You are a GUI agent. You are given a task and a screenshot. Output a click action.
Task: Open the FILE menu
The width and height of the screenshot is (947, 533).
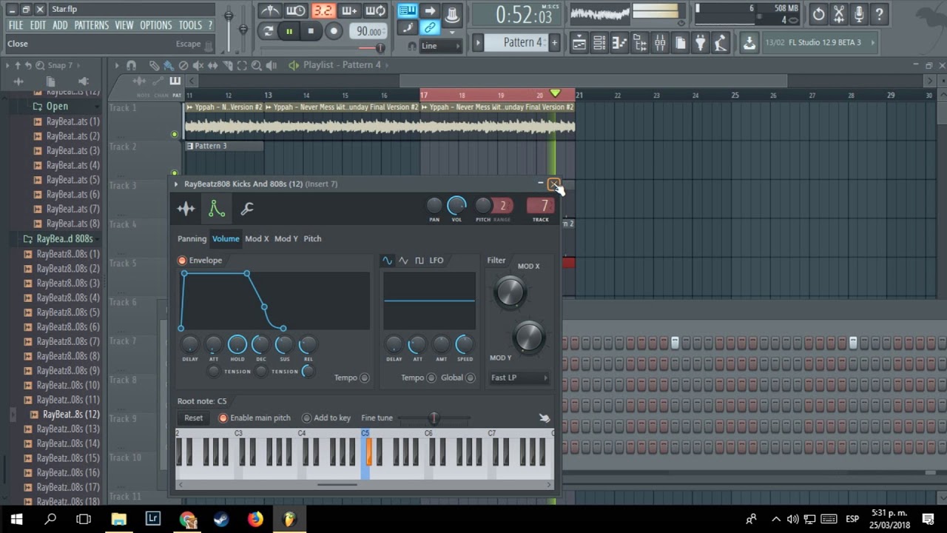tap(16, 25)
